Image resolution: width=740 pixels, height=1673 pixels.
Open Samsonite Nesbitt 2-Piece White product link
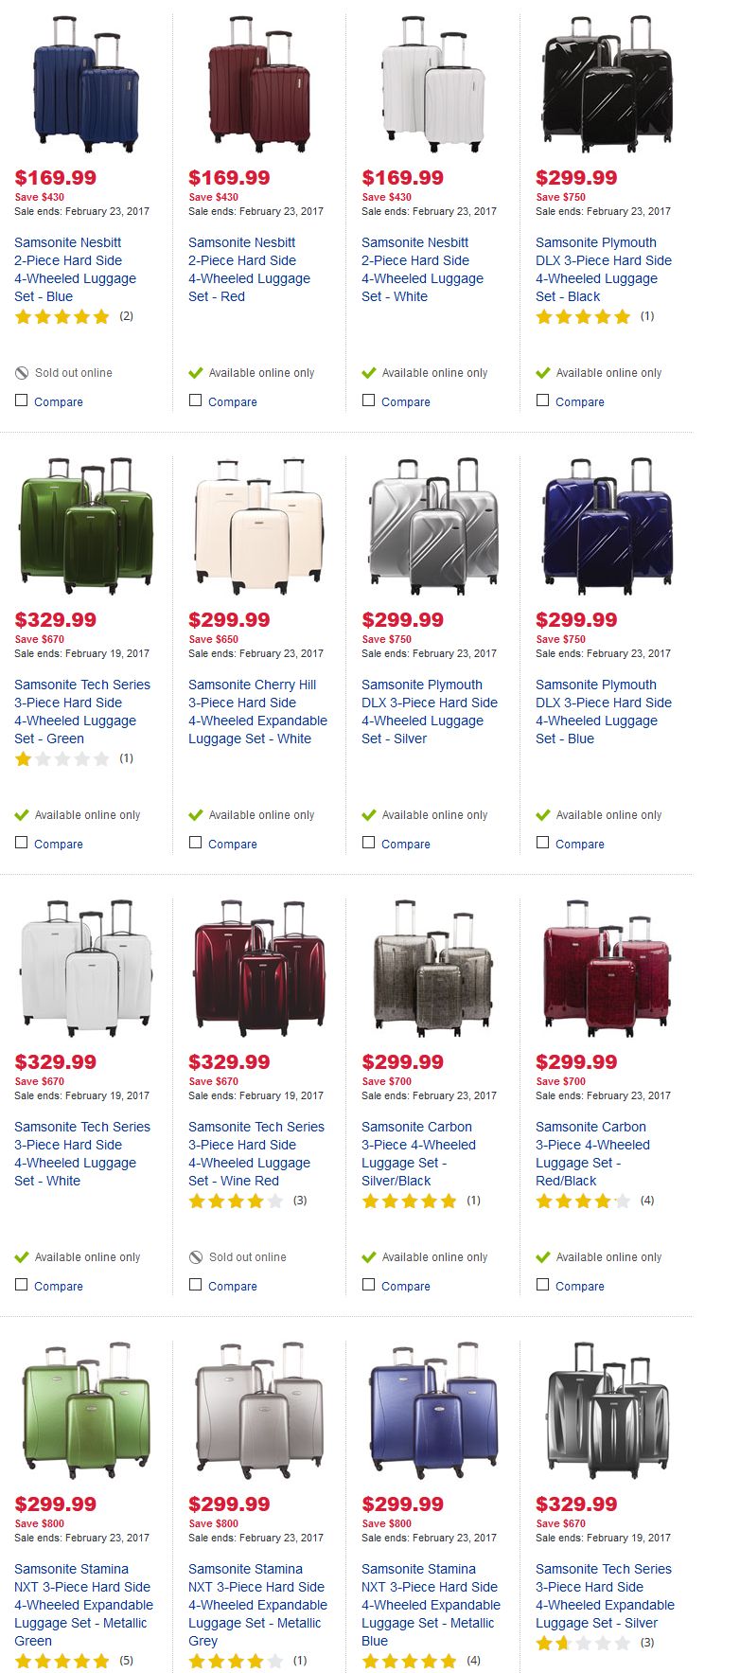(x=422, y=270)
